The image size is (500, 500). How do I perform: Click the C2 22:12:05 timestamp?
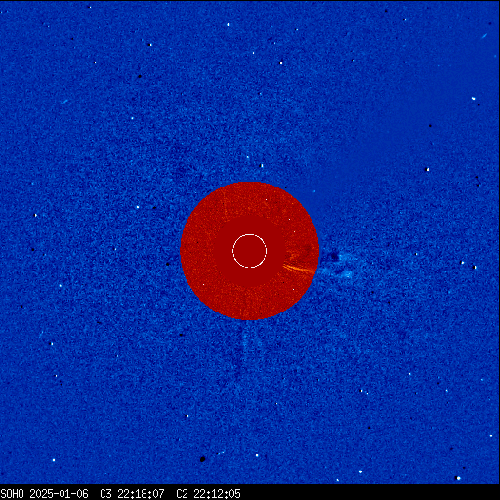pyautogui.click(x=208, y=494)
